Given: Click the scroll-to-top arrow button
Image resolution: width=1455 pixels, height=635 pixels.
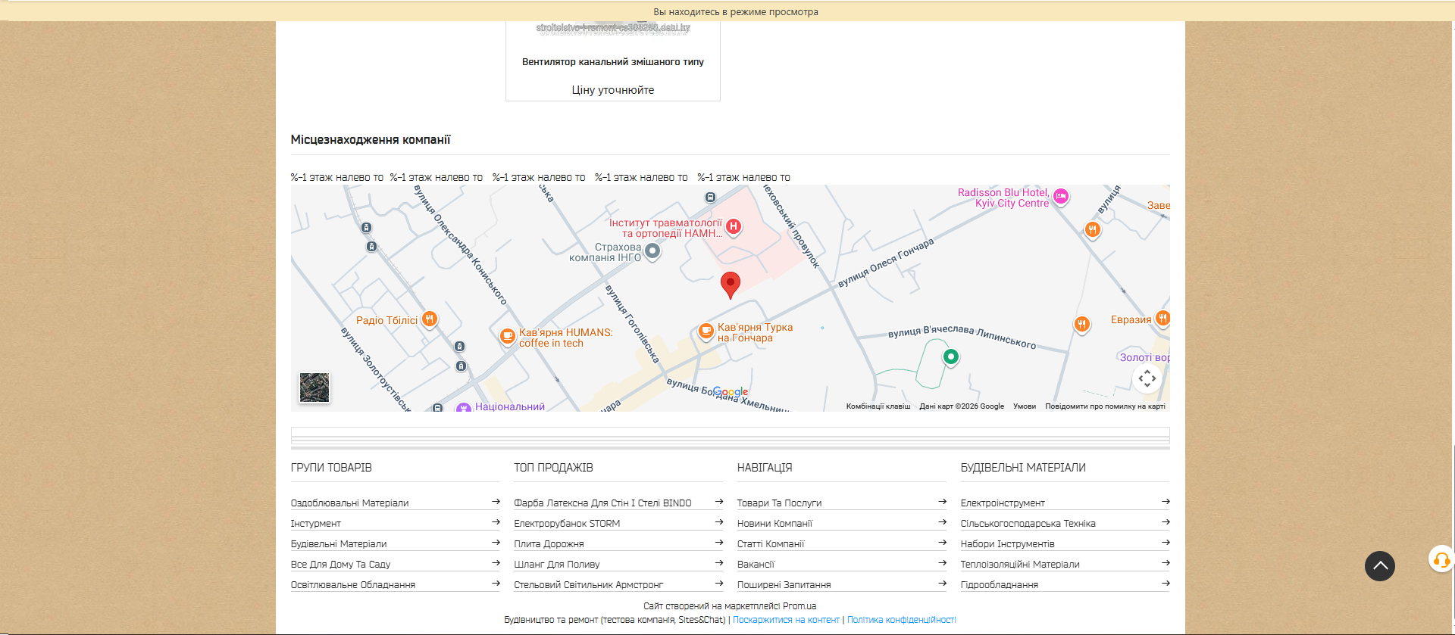Looking at the screenshot, I should 1379,566.
